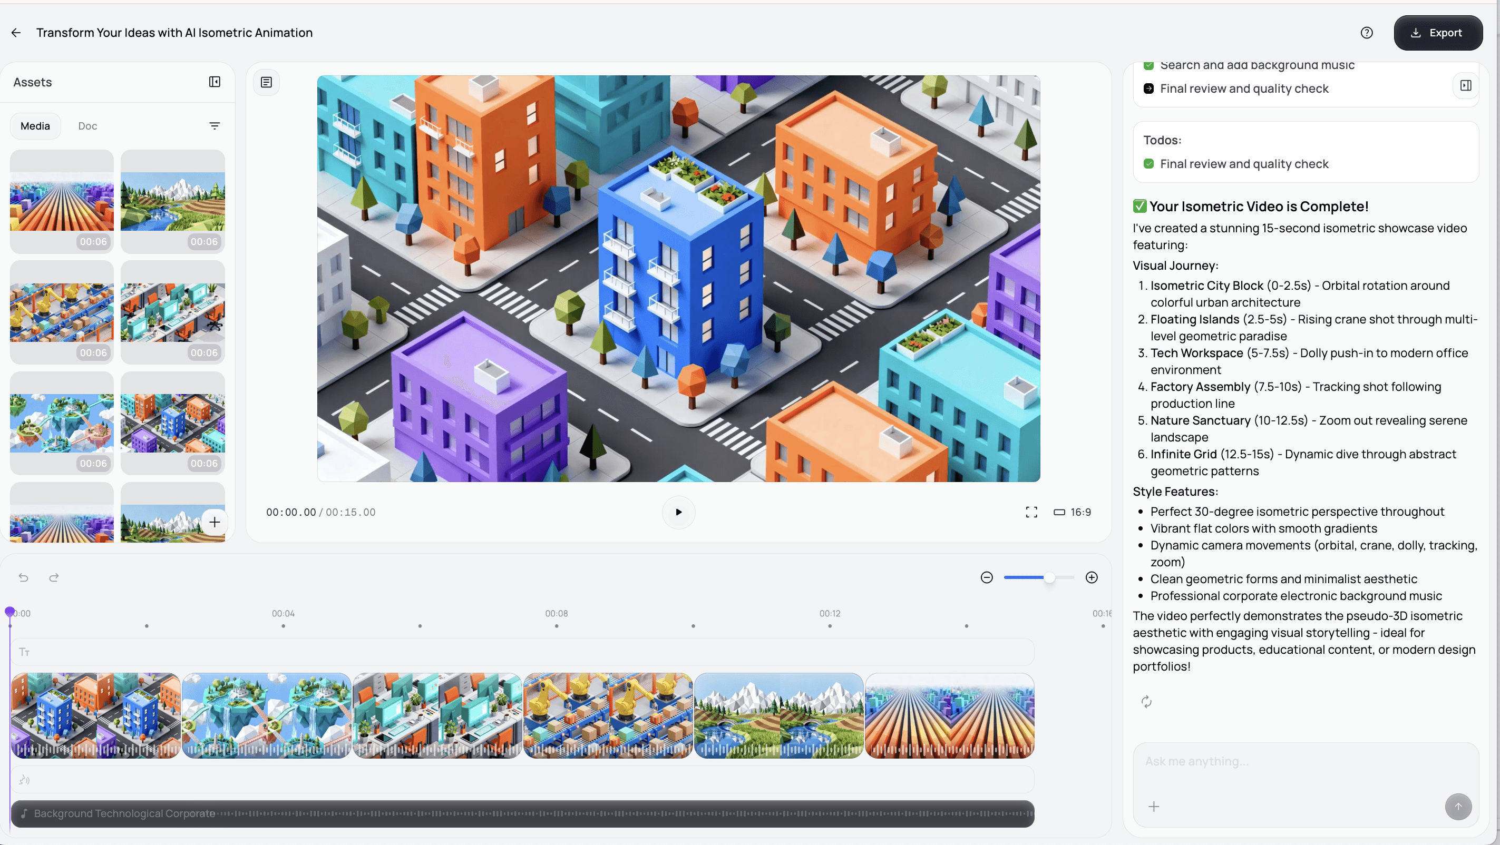Click the undo arrow in the timeline toolbar
Viewport: 1500px width, 845px height.
pos(23,577)
